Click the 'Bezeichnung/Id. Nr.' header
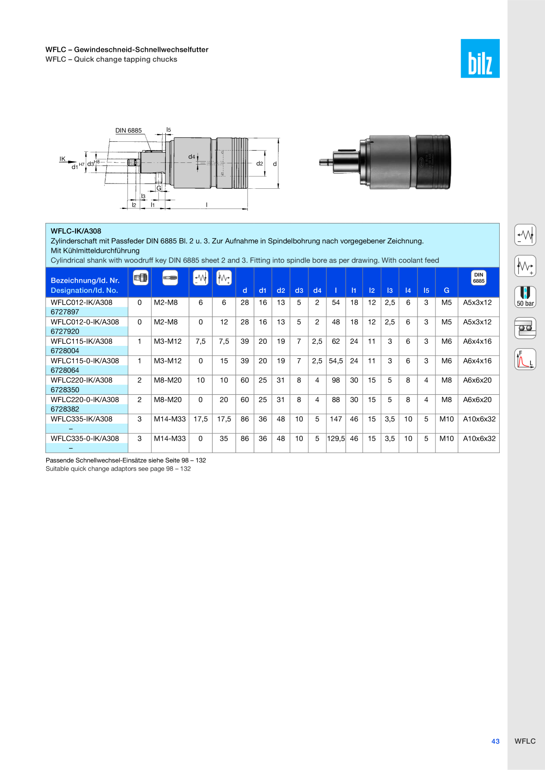 point(85,281)
